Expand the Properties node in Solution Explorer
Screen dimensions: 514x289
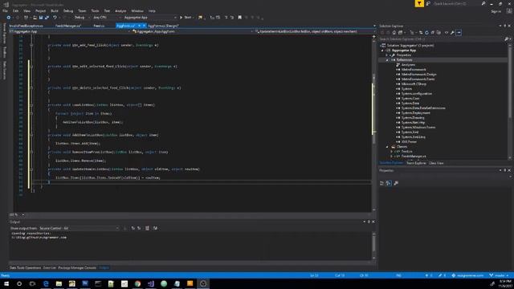387,55
